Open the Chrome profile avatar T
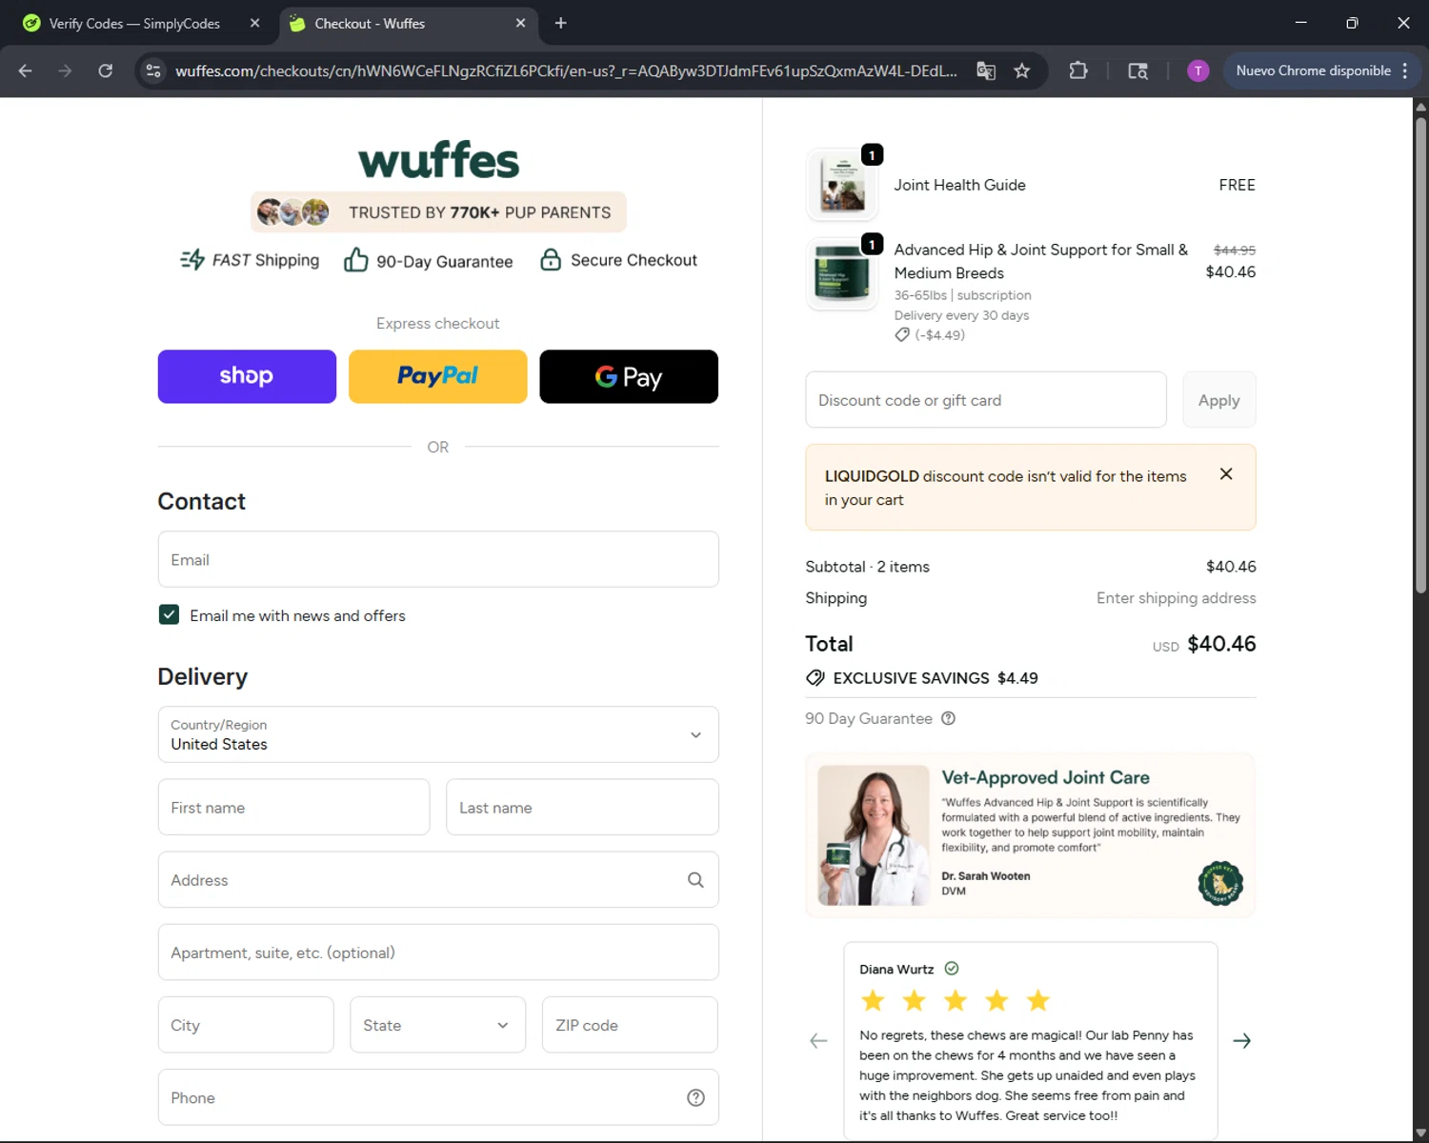The width and height of the screenshot is (1429, 1143). click(x=1198, y=70)
